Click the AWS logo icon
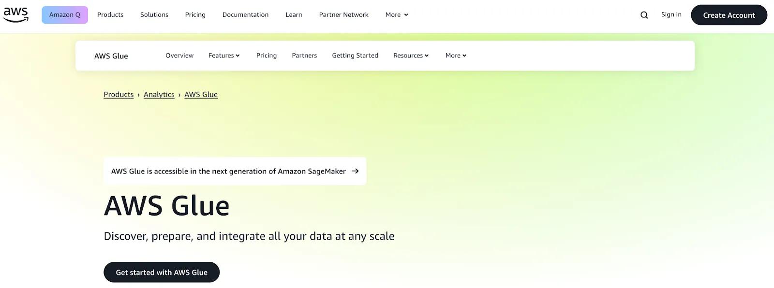This screenshot has width=774, height=288. click(16, 15)
